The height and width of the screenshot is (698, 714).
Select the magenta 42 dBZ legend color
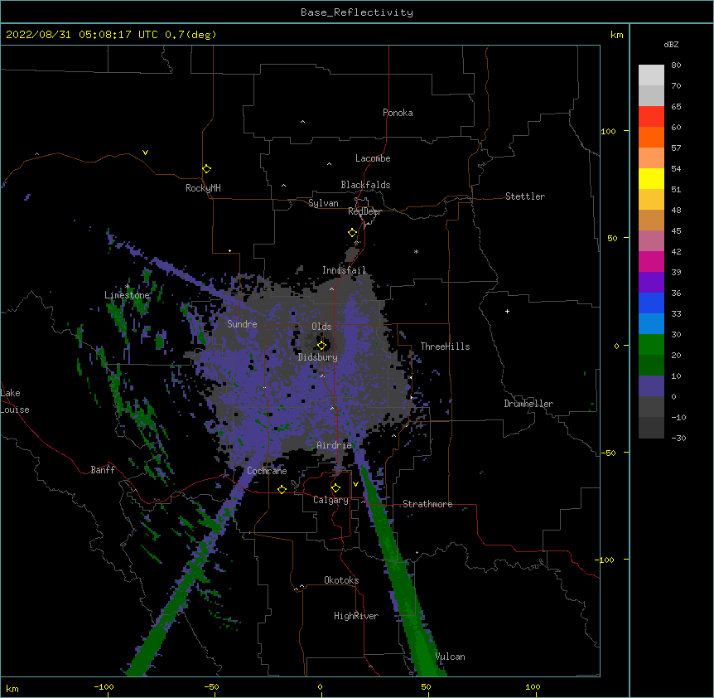(x=651, y=261)
